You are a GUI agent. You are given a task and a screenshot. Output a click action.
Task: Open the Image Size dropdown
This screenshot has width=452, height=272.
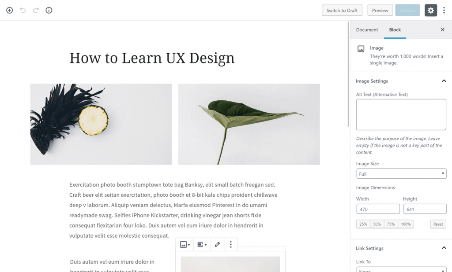click(x=401, y=174)
